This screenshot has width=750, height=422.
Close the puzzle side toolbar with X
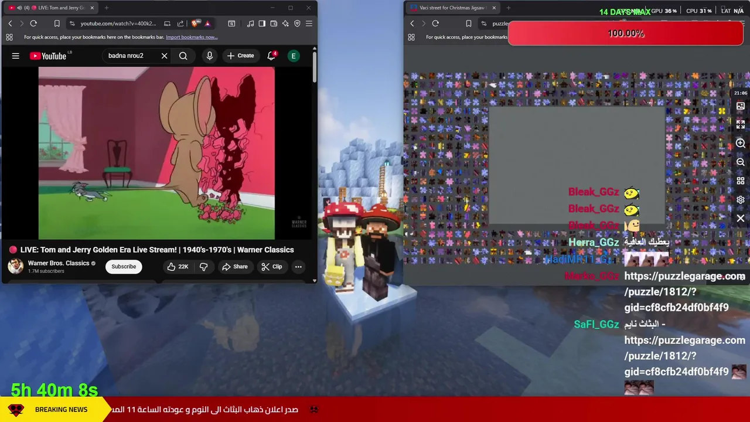click(741, 219)
